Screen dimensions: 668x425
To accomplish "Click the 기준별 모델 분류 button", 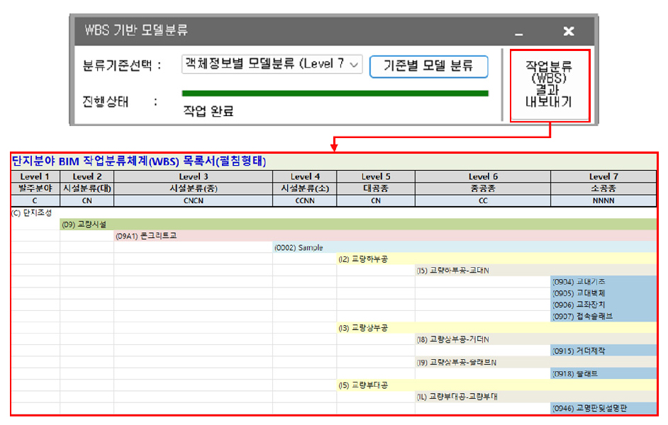I will (428, 66).
